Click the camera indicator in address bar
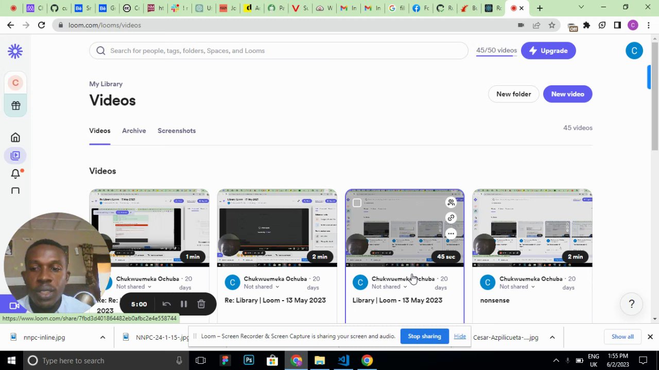The width and height of the screenshot is (659, 370). click(x=521, y=25)
